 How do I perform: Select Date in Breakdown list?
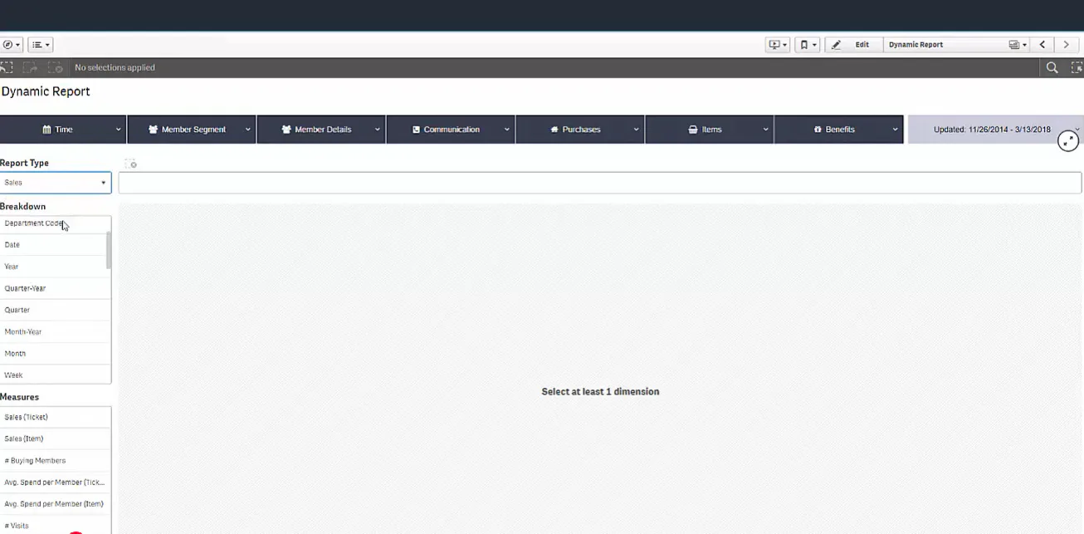pyautogui.click(x=53, y=245)
